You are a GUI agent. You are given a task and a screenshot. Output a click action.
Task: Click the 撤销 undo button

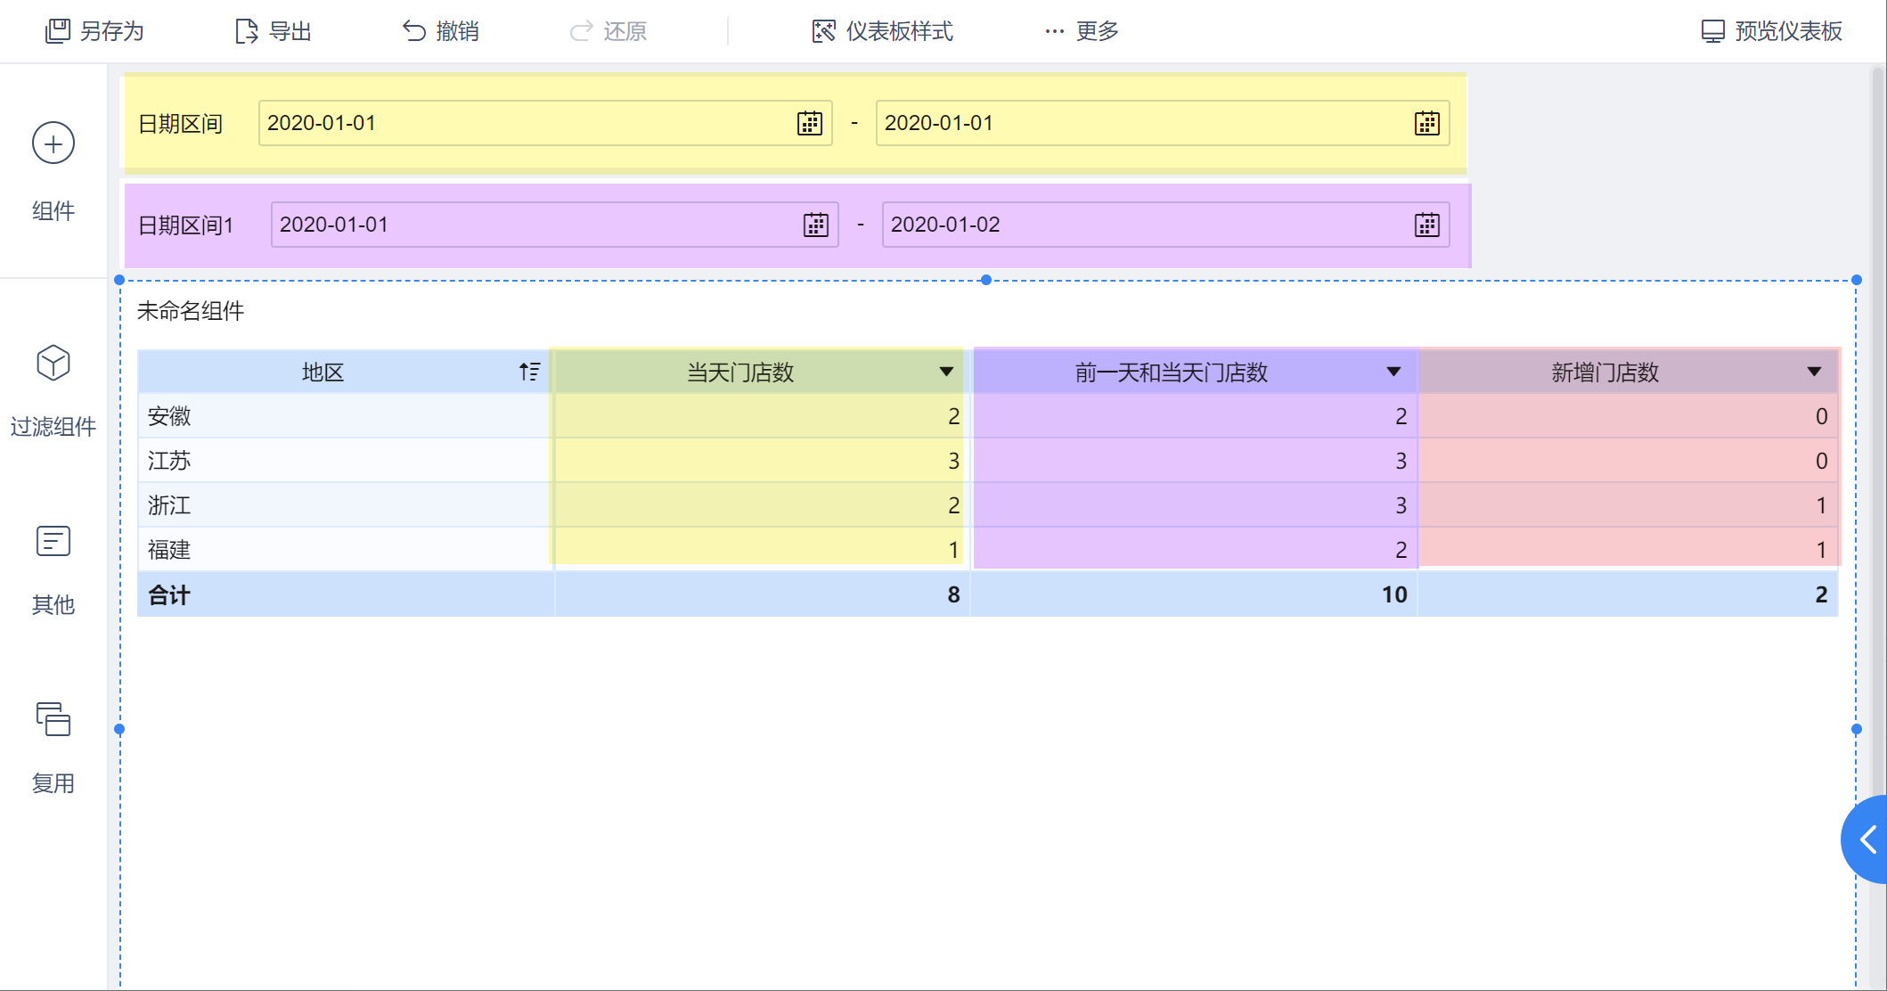click(440, 31)
